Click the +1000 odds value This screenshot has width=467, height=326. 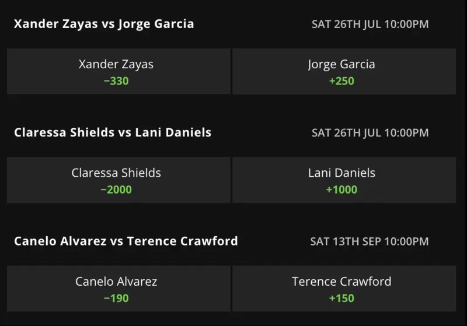[x=341, y=190]
